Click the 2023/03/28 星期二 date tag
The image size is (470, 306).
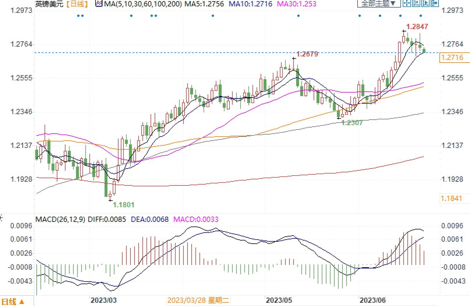[198, 300]
